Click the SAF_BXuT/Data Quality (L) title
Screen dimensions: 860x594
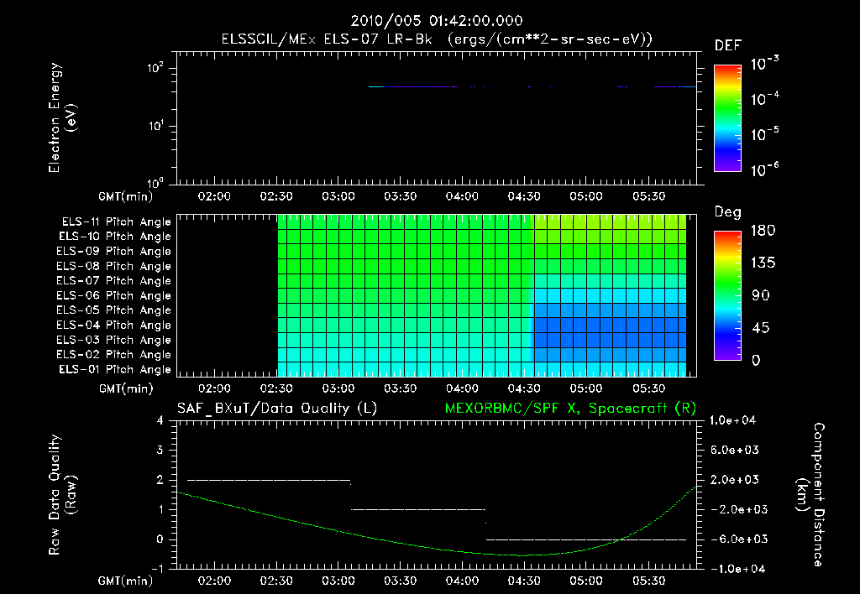[x=277, y=409]
